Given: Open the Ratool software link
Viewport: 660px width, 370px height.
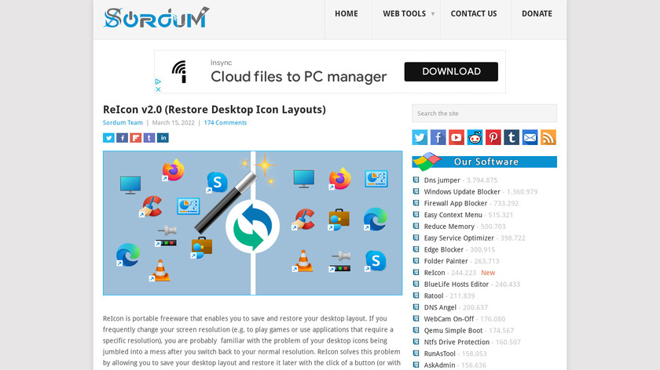Looking at the screenshot, I should 434,296.
